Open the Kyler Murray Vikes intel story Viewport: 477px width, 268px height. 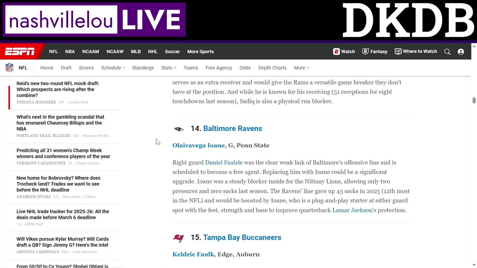[x=62, y=242]
